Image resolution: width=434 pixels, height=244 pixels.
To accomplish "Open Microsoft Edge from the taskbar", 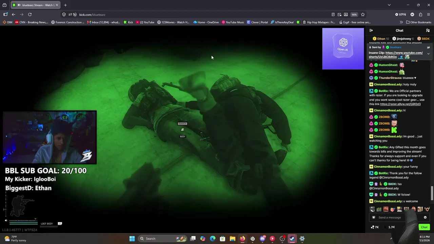I will pyautogui.click(x=213, y=239).
